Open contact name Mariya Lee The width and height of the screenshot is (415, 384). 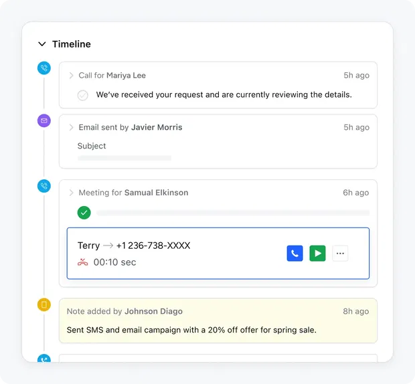(x=126, y=76)
